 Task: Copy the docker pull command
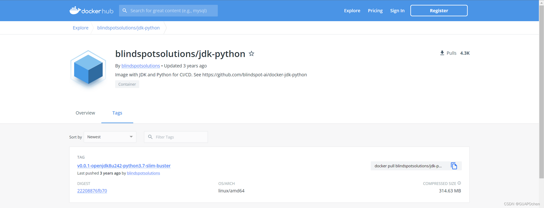tap(454, 166)
